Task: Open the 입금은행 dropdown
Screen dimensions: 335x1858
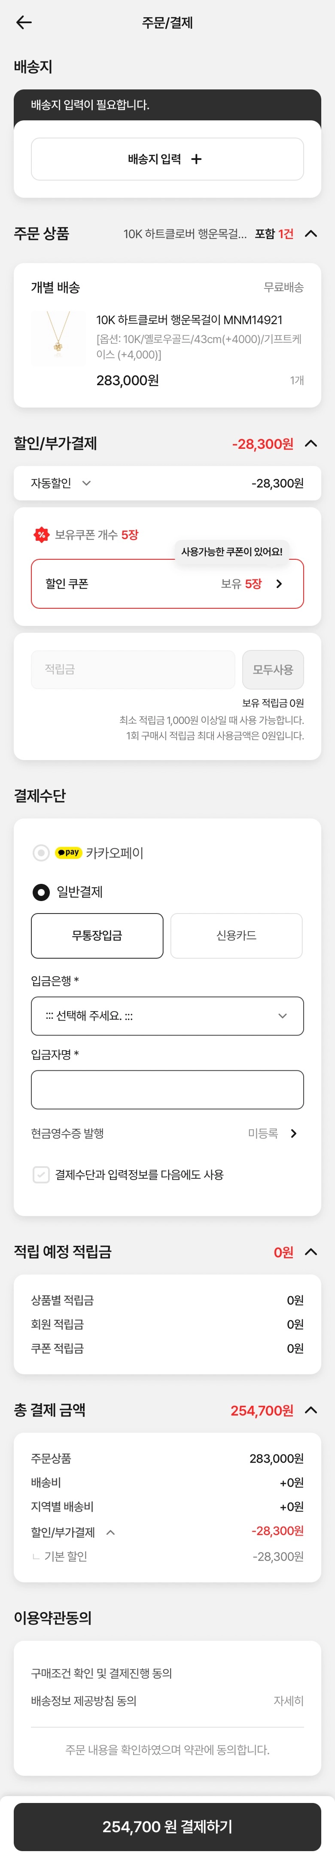Action: click(x=167, y=1015)
